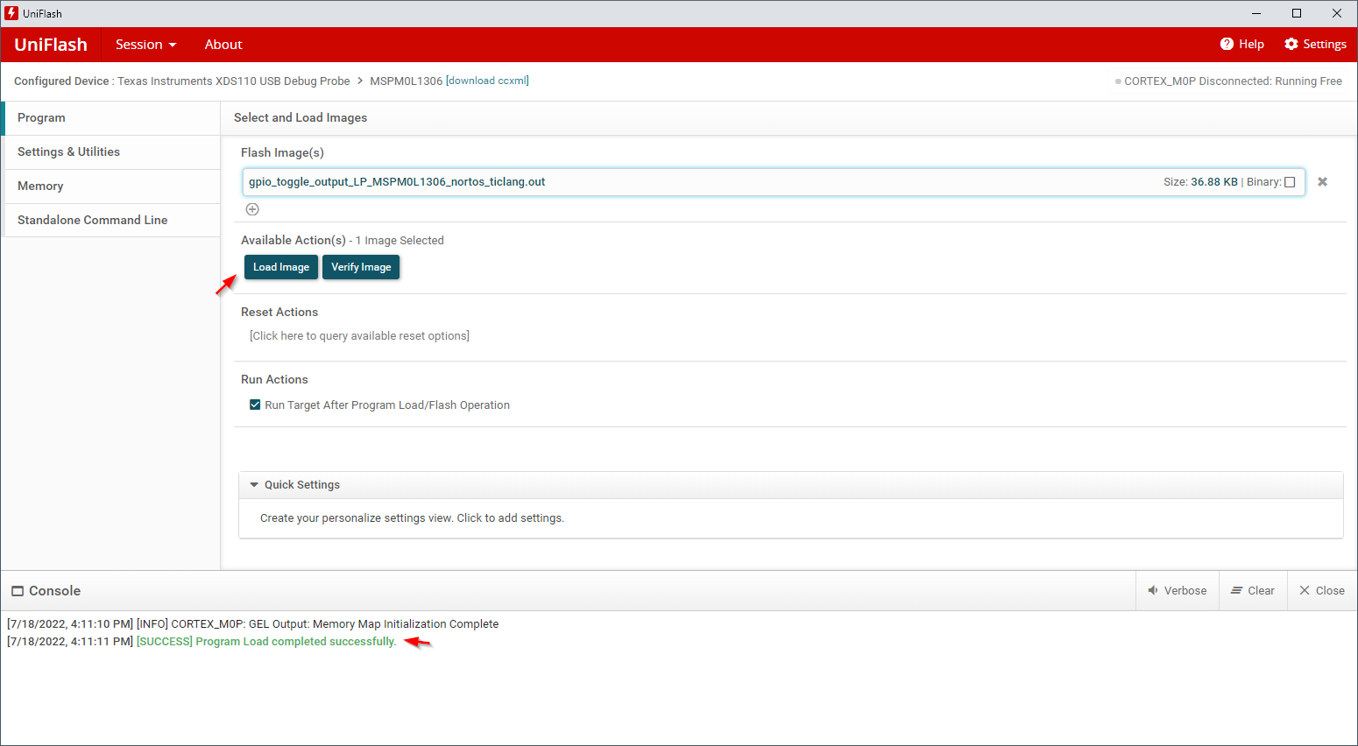Open Settings gear in header
The height and width of the screenshot is (746, 1358).
(x=1315, y=44)
